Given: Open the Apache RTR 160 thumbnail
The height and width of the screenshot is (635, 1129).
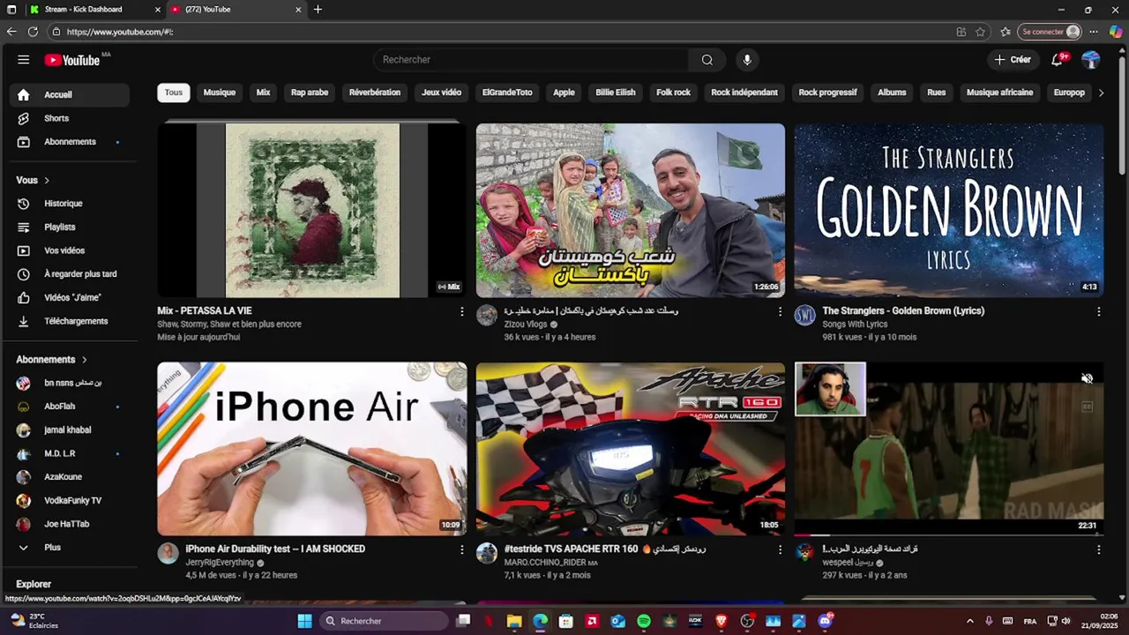Looking at the screenshot, I should pos(631,449).
